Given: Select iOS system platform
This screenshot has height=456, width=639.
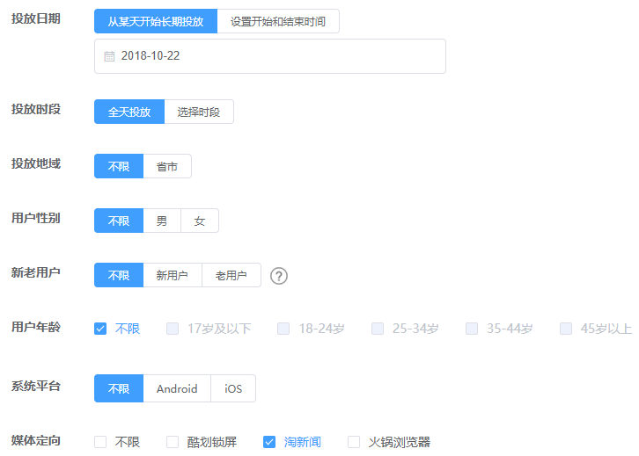Looking at the screenshot, I should pyautogui.click(x=233, y=388).
